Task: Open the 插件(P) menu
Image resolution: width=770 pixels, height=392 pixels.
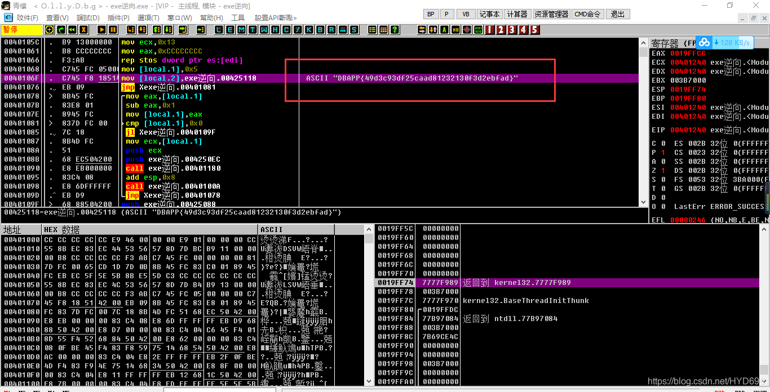Action: (118, 17)
